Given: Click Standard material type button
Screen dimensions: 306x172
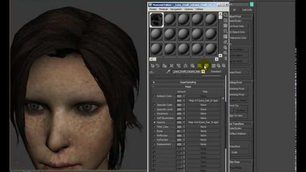Looking at the screenshot, I should 216,72.
